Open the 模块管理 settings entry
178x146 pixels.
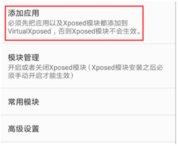(x=88, y=66)
